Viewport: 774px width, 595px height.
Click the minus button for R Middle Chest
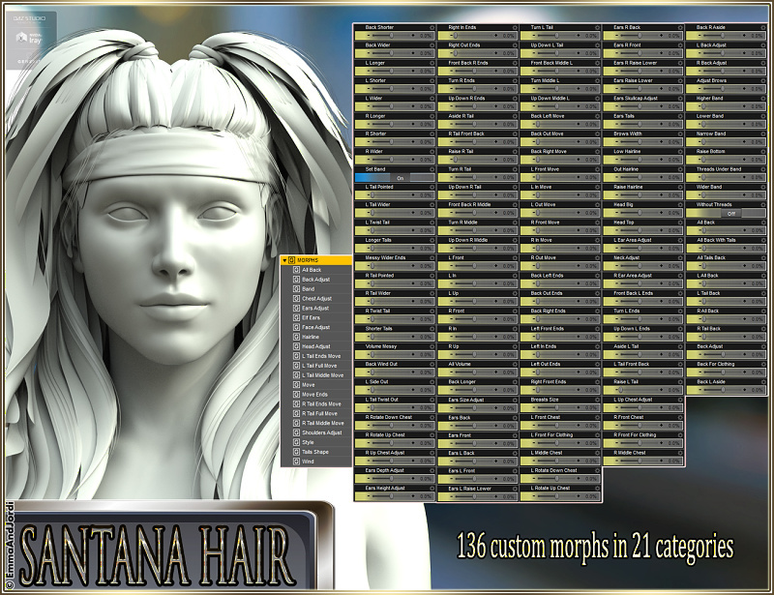[615, 461]
